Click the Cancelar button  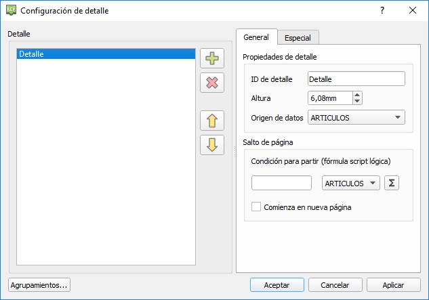[x=335, y=285]
